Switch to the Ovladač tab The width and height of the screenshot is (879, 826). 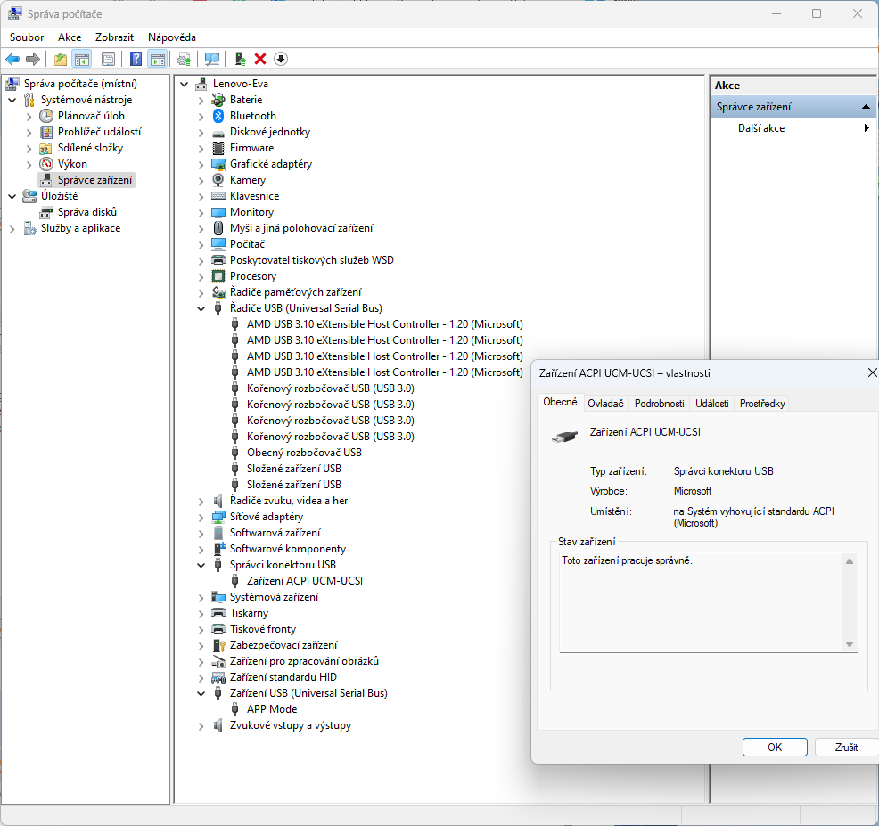[x=605, y=404]
